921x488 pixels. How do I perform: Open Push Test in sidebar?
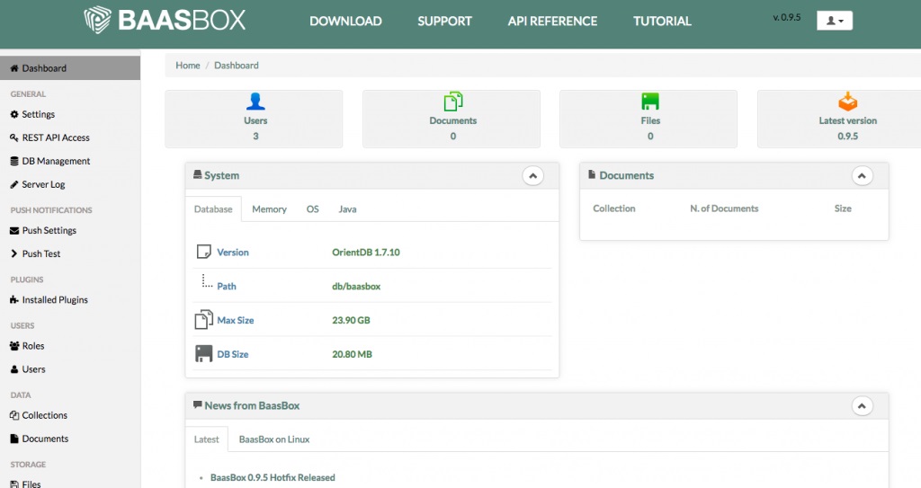(x=41, y=253)
